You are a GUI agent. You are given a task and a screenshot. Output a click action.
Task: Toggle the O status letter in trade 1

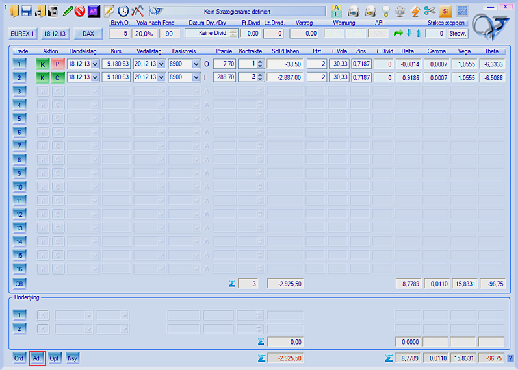tap(207, 64)
